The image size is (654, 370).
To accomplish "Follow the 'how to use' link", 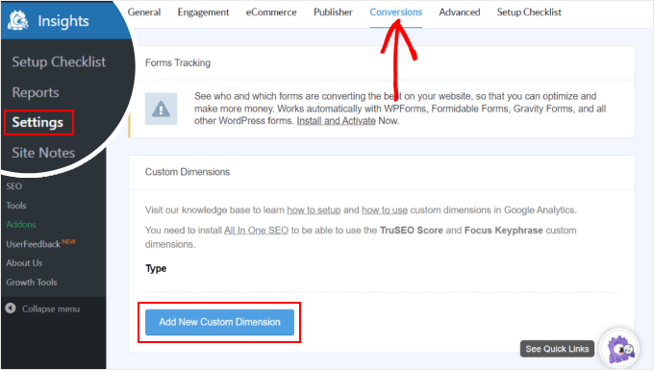I will [x=385, y=210].
